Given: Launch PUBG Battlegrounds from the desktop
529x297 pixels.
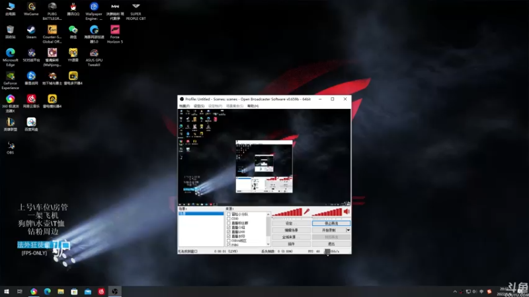Looking at the screenshot, I should pyautogui.click(x=52, y=11).
